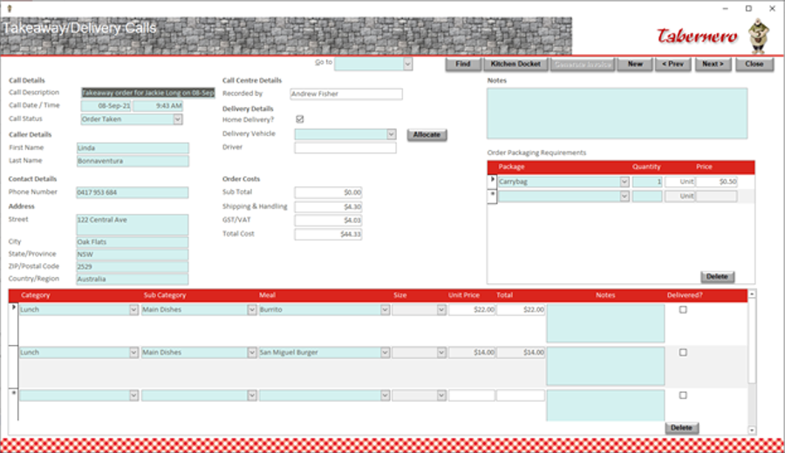
Task: Click the Burrito Unit Price $22.00 cell
Action: pos(472,309)
